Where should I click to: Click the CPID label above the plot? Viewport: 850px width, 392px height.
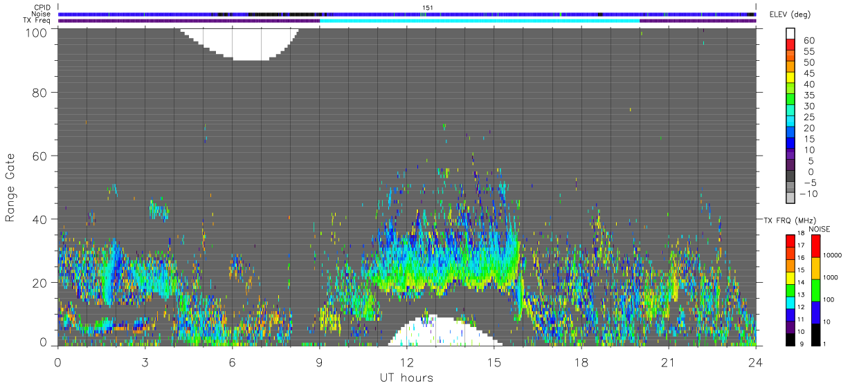point(43,8)
